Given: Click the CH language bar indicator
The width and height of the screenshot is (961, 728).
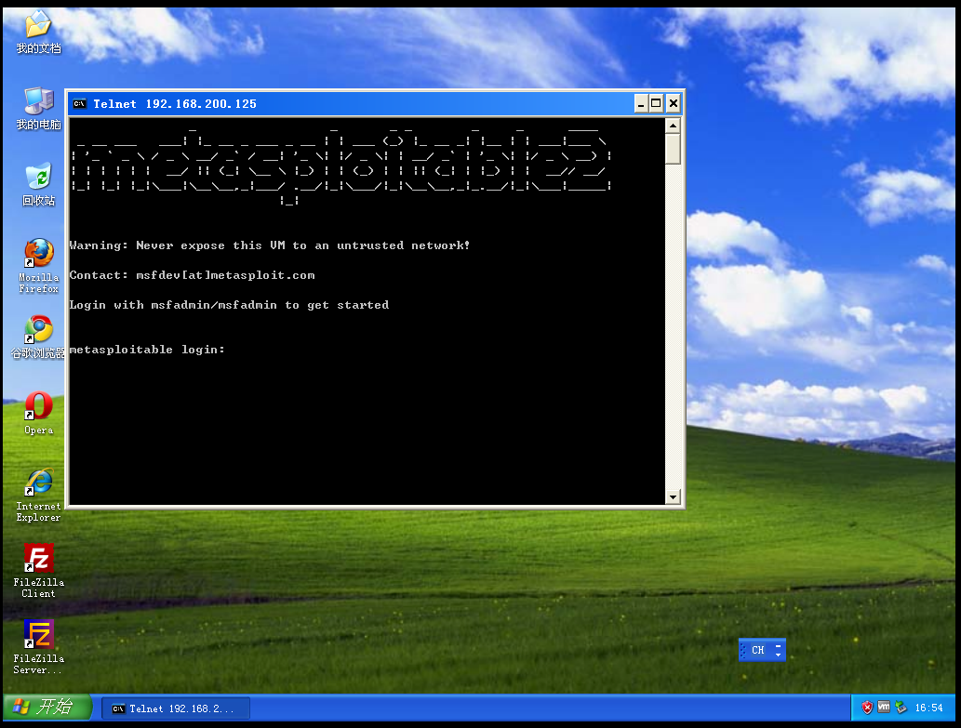Looking at the screenshot, I should click(x=758, y=650).
